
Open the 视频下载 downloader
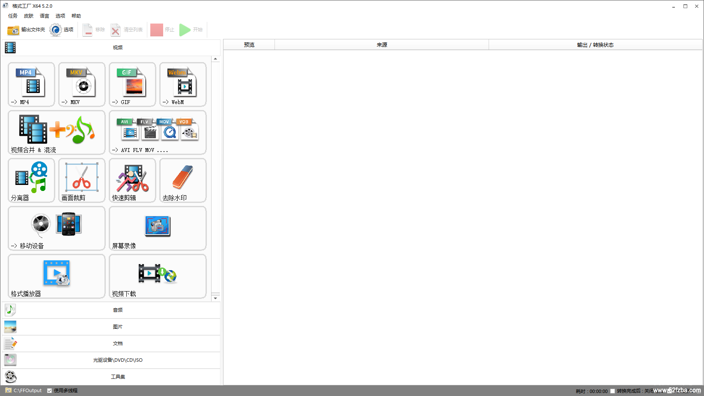[x=158, y=276]
